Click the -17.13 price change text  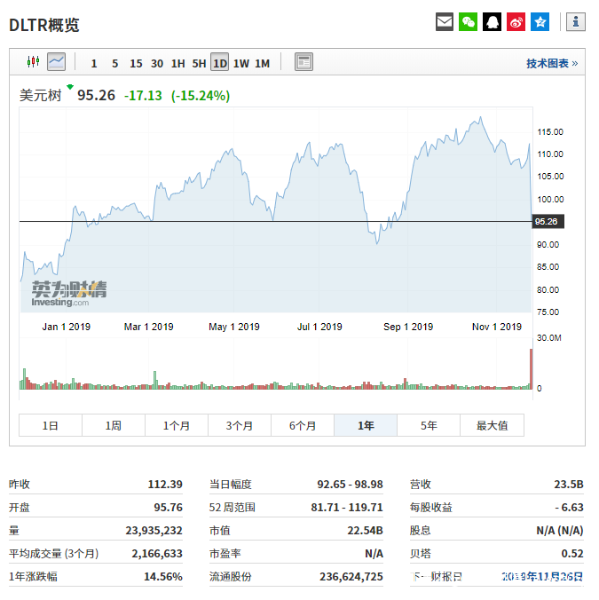coord(143,95)
